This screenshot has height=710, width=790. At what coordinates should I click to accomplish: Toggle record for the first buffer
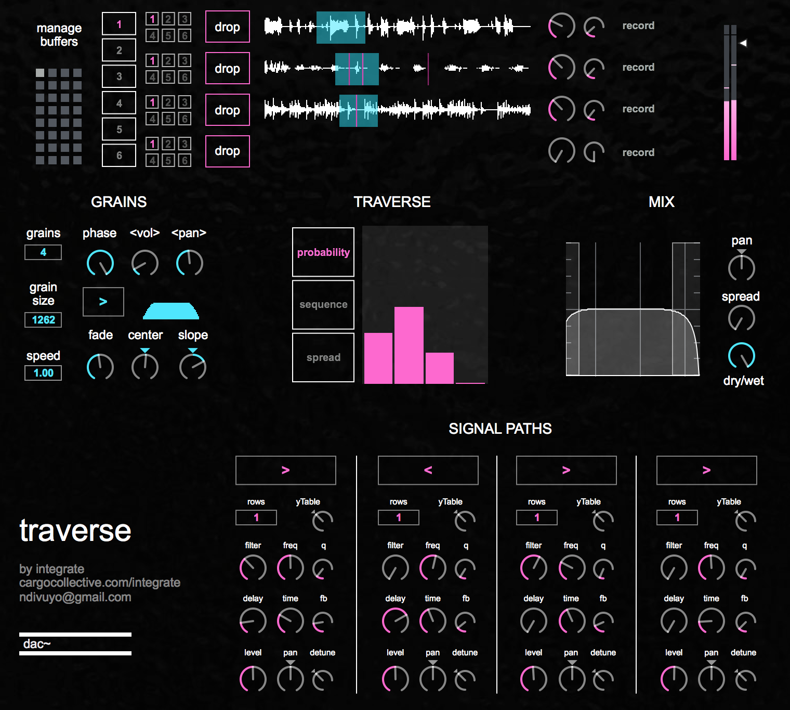[x=638, y=25]
